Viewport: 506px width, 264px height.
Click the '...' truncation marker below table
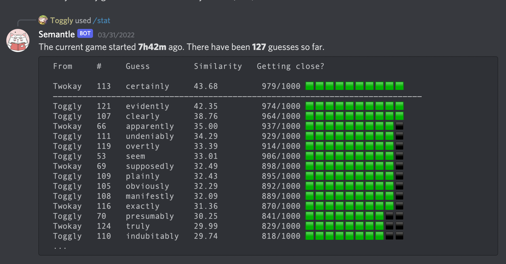60,248
